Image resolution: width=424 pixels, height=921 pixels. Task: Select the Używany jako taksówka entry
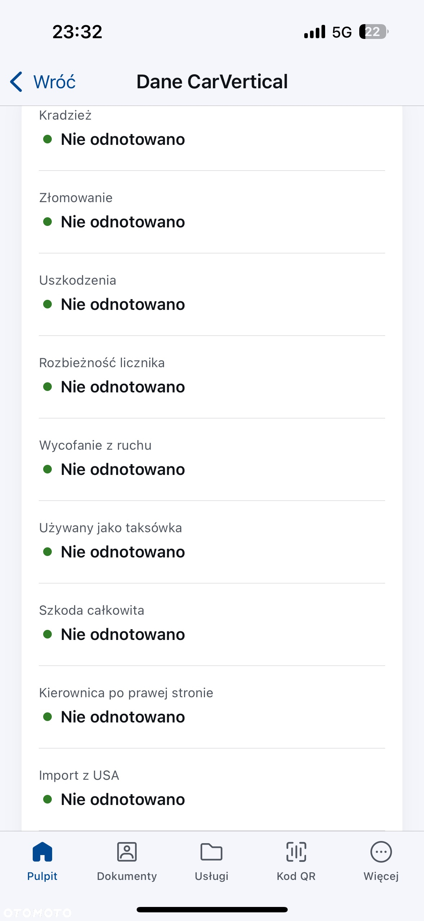click(x=212, y=542)
